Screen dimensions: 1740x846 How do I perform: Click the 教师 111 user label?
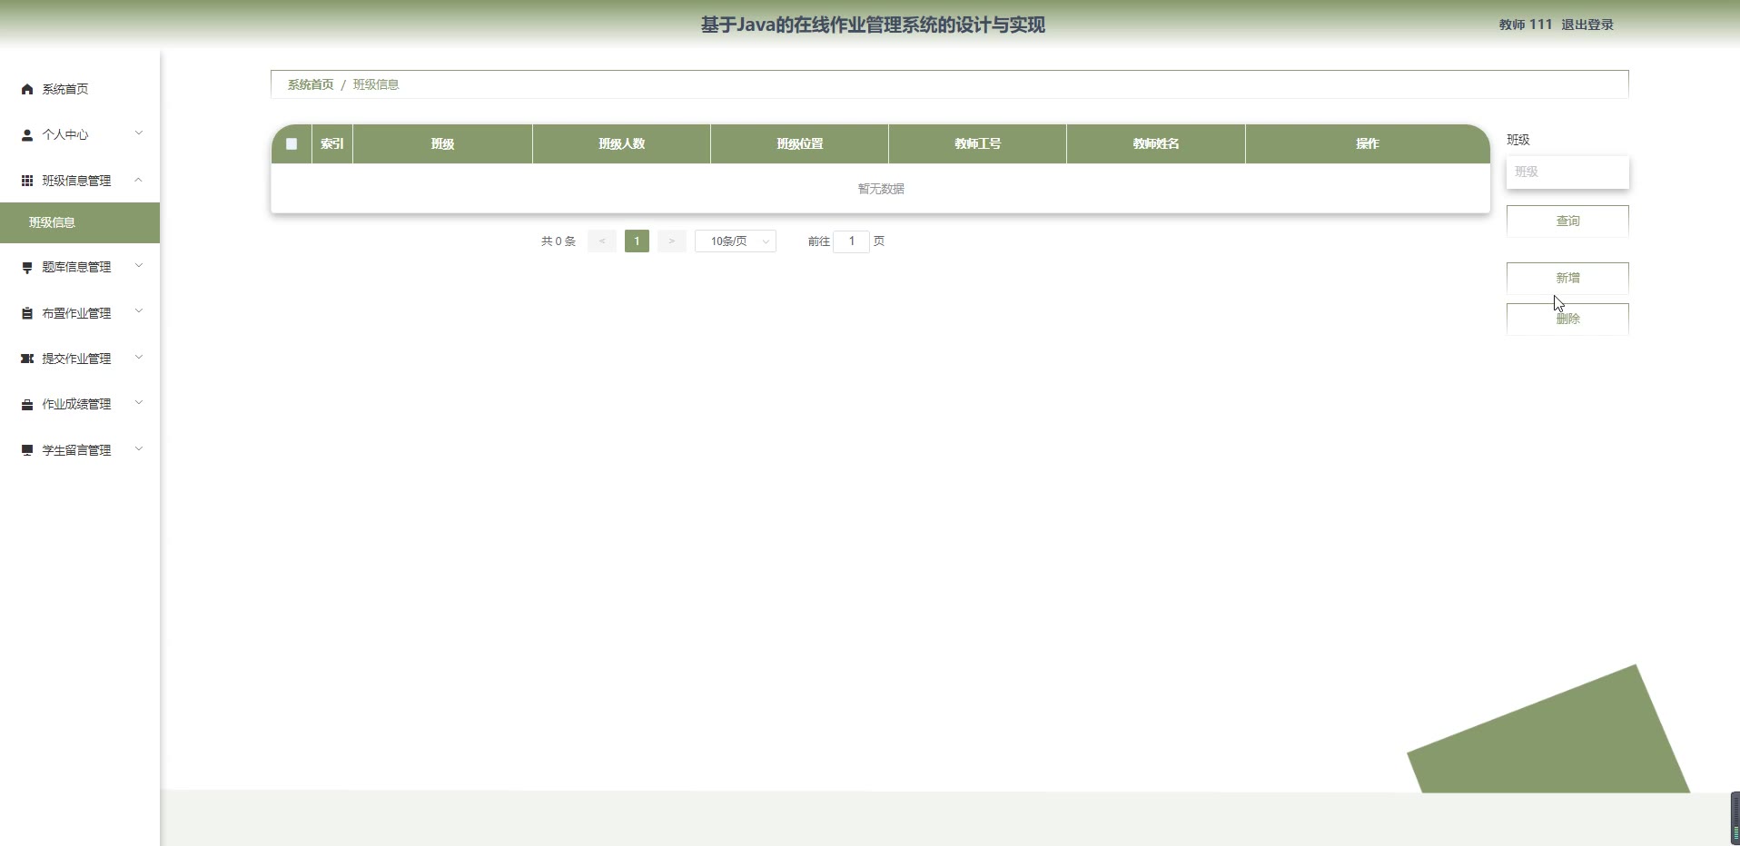click(x=1526, y=25)
